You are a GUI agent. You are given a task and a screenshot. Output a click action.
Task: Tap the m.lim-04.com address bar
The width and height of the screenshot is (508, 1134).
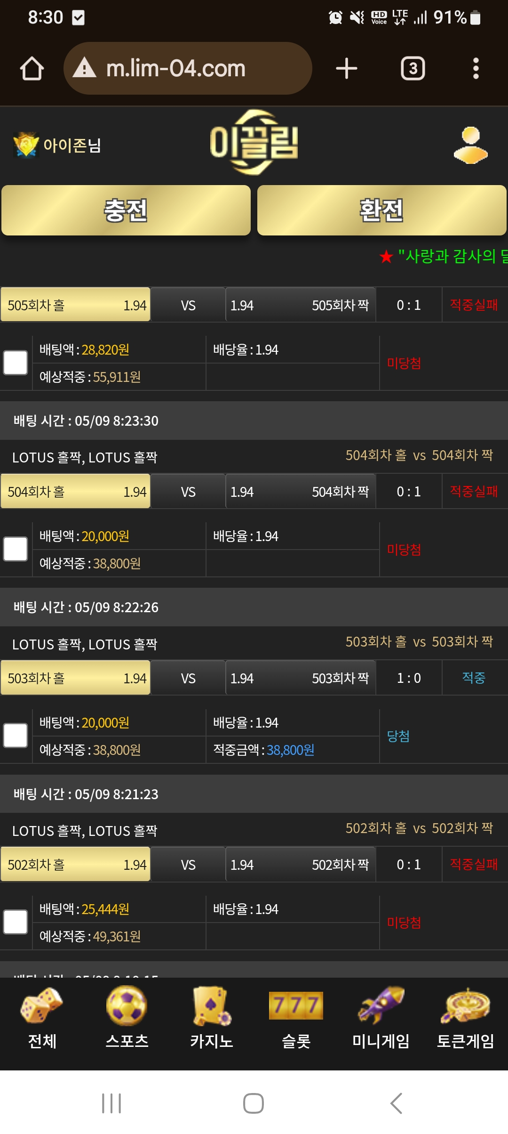188,68
